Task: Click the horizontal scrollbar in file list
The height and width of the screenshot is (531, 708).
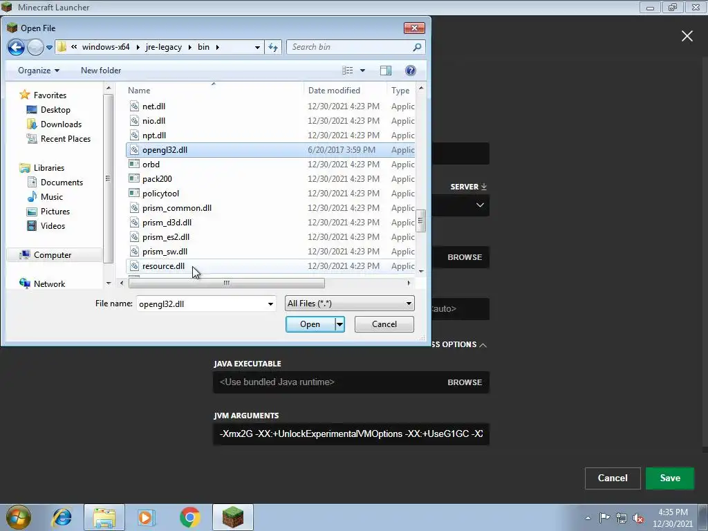Action: pos(226,283)
